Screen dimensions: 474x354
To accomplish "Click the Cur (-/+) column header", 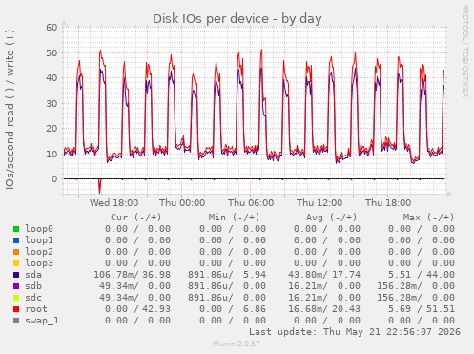I will click(x=136, y=218).
